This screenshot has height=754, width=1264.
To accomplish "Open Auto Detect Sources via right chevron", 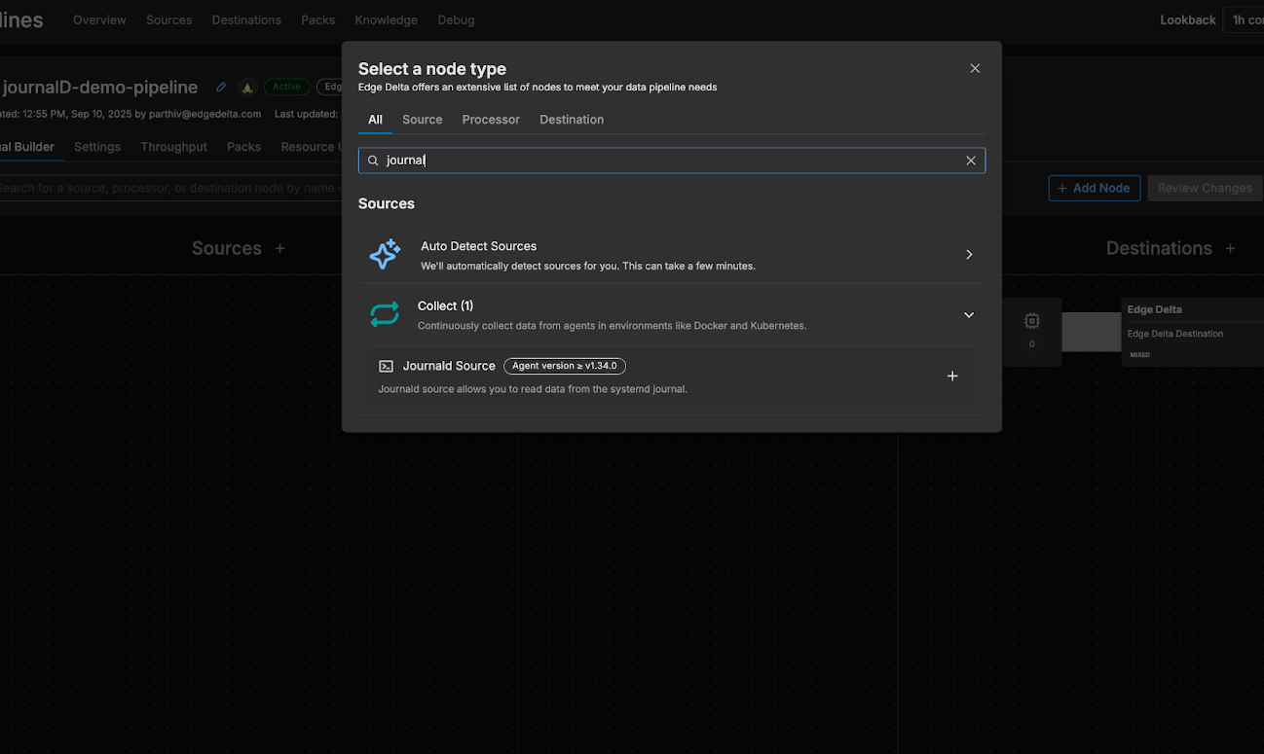I will (969, 254).
